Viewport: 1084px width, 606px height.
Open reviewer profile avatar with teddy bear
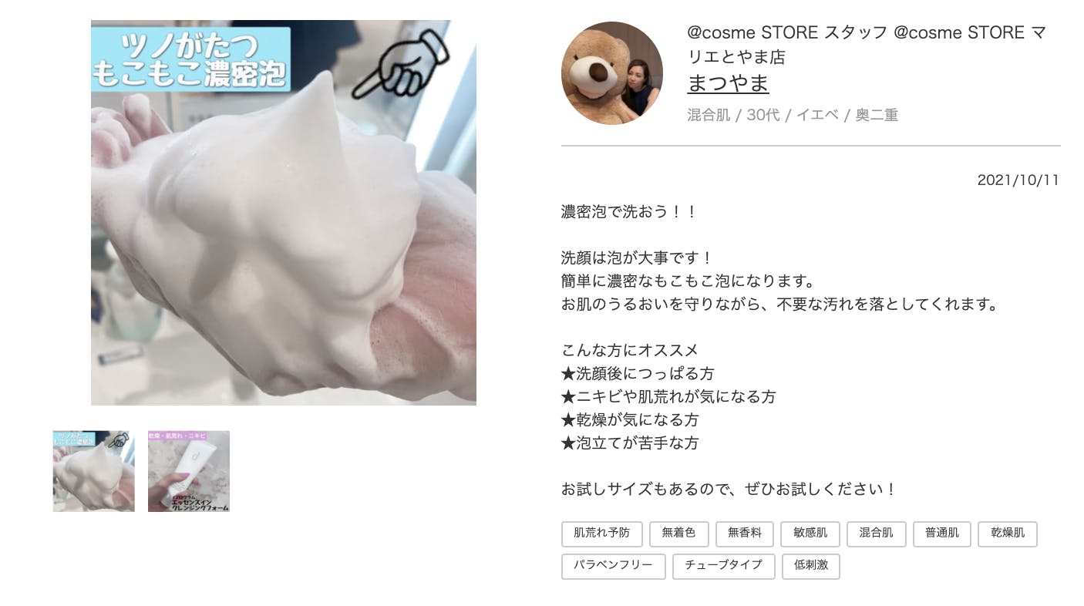coord(612,73)
